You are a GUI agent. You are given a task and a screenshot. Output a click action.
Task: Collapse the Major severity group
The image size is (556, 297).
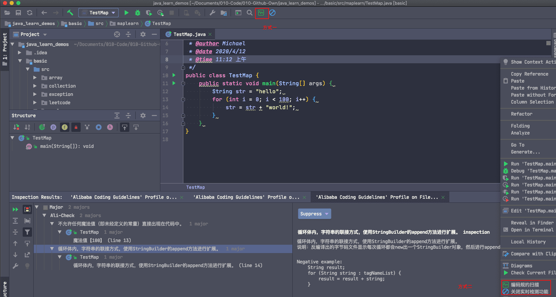click(37, 207)
